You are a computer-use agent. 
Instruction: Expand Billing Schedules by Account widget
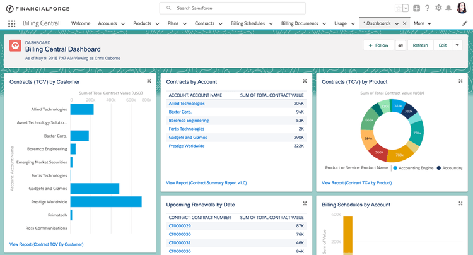460,204
